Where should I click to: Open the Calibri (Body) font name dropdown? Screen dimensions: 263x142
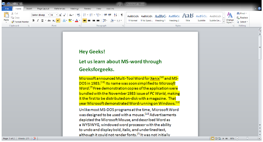click(x=48, y=15)
